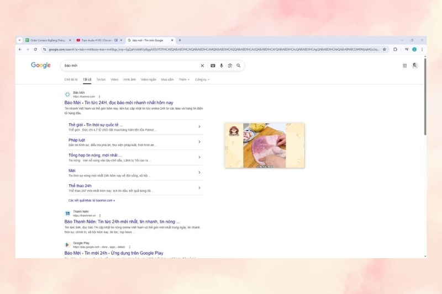Viewport: 442px width, 294px height.
Task: Click Google Play site favicon
Action: pyautogui.click(x=67, y=245)
